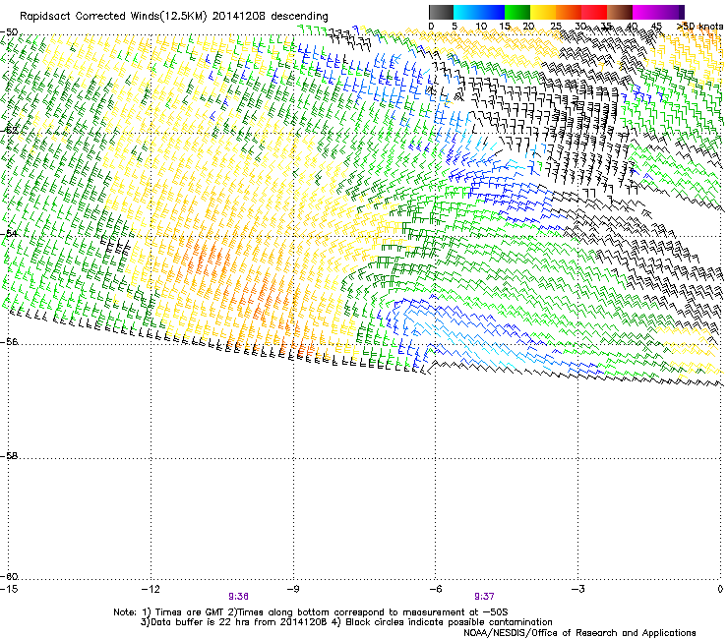Image resolution: width=728 pixels, height=639 pixels.
Task: Click the '-9' longitude axis label
Action: pyautogui.click(x=293, y=589)
